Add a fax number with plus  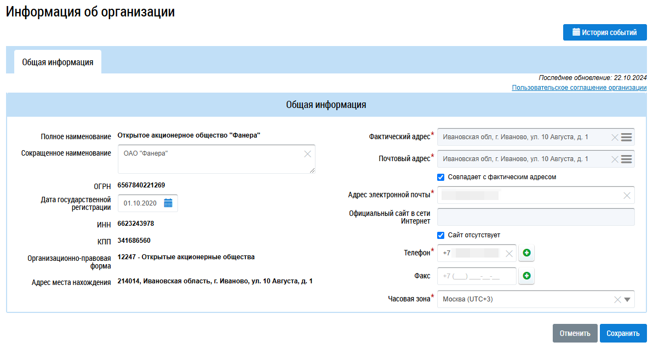coord(527,276)
